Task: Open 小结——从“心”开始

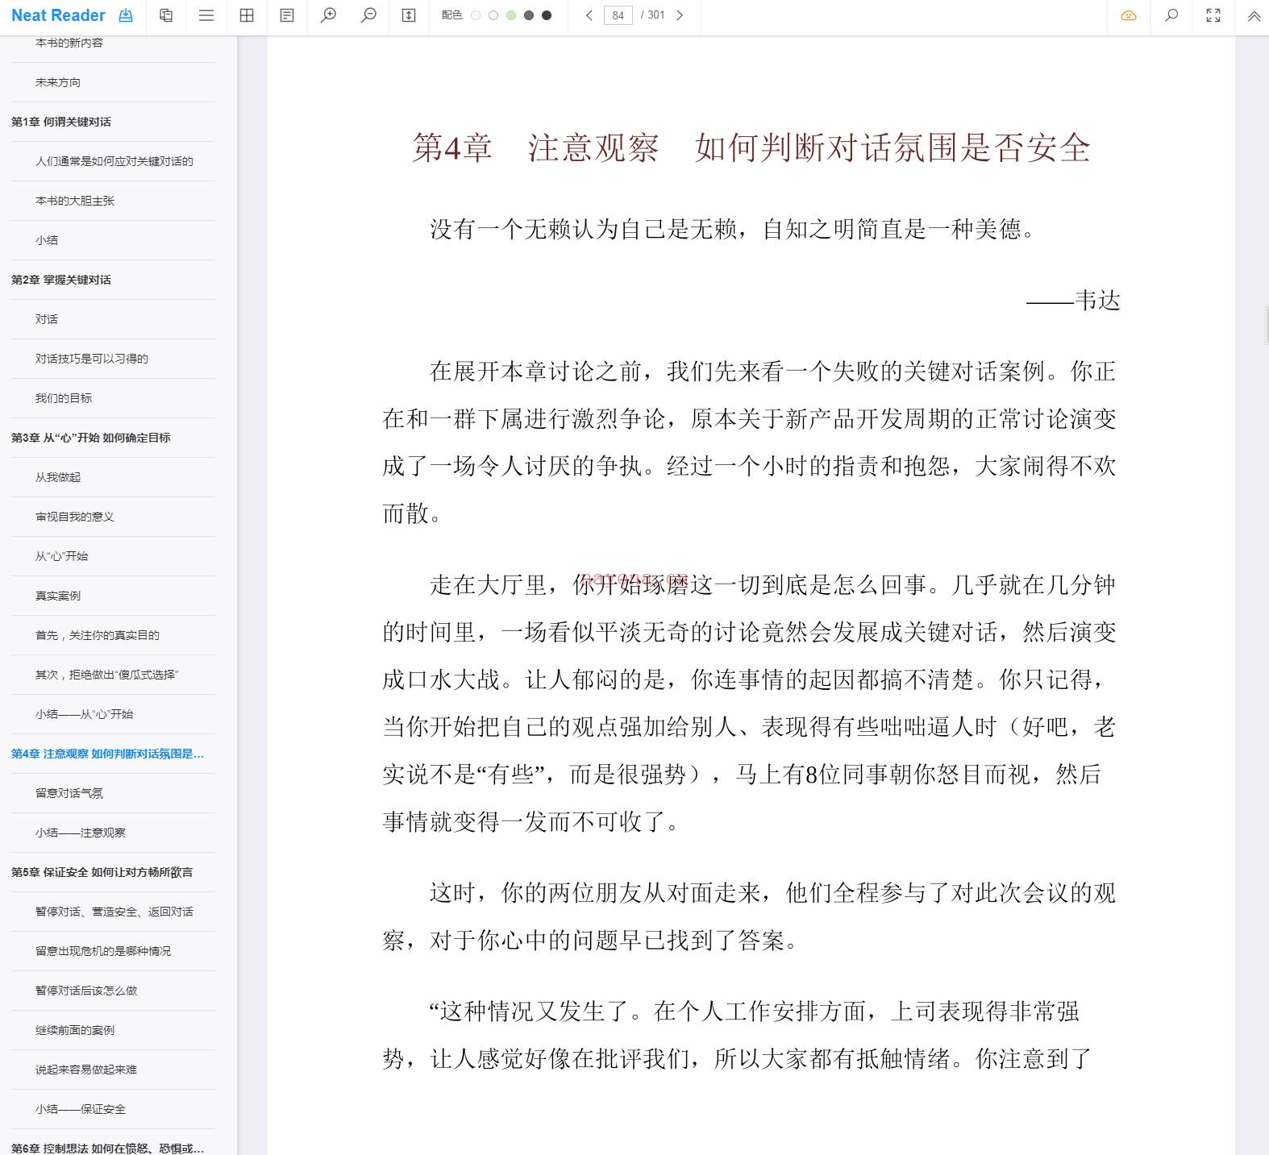Action: [x=85, y=714]
